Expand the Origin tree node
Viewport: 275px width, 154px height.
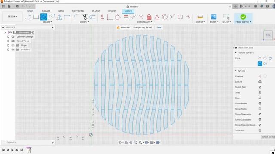[x=8, y=45]
